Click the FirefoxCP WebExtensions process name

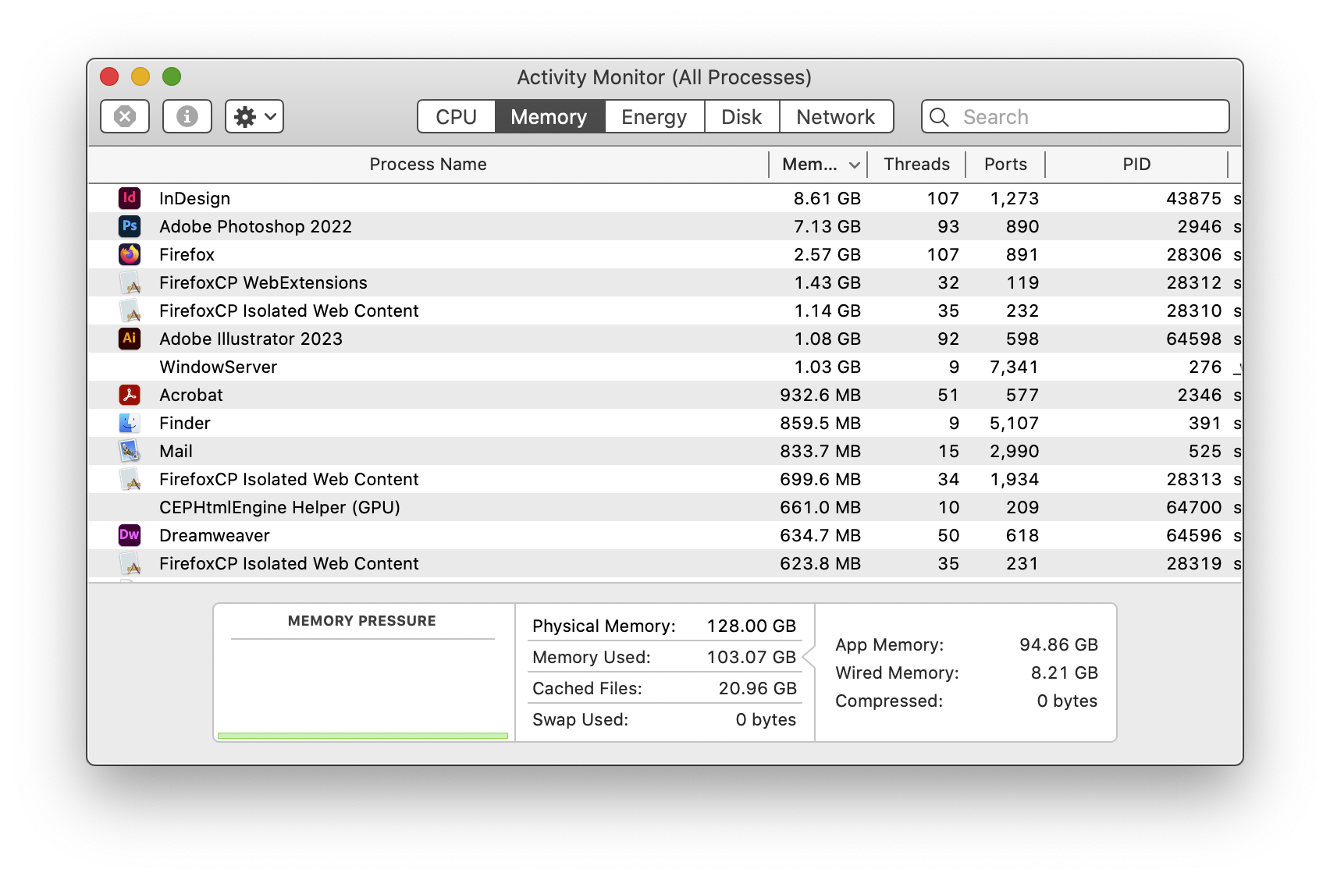[263, 282]
